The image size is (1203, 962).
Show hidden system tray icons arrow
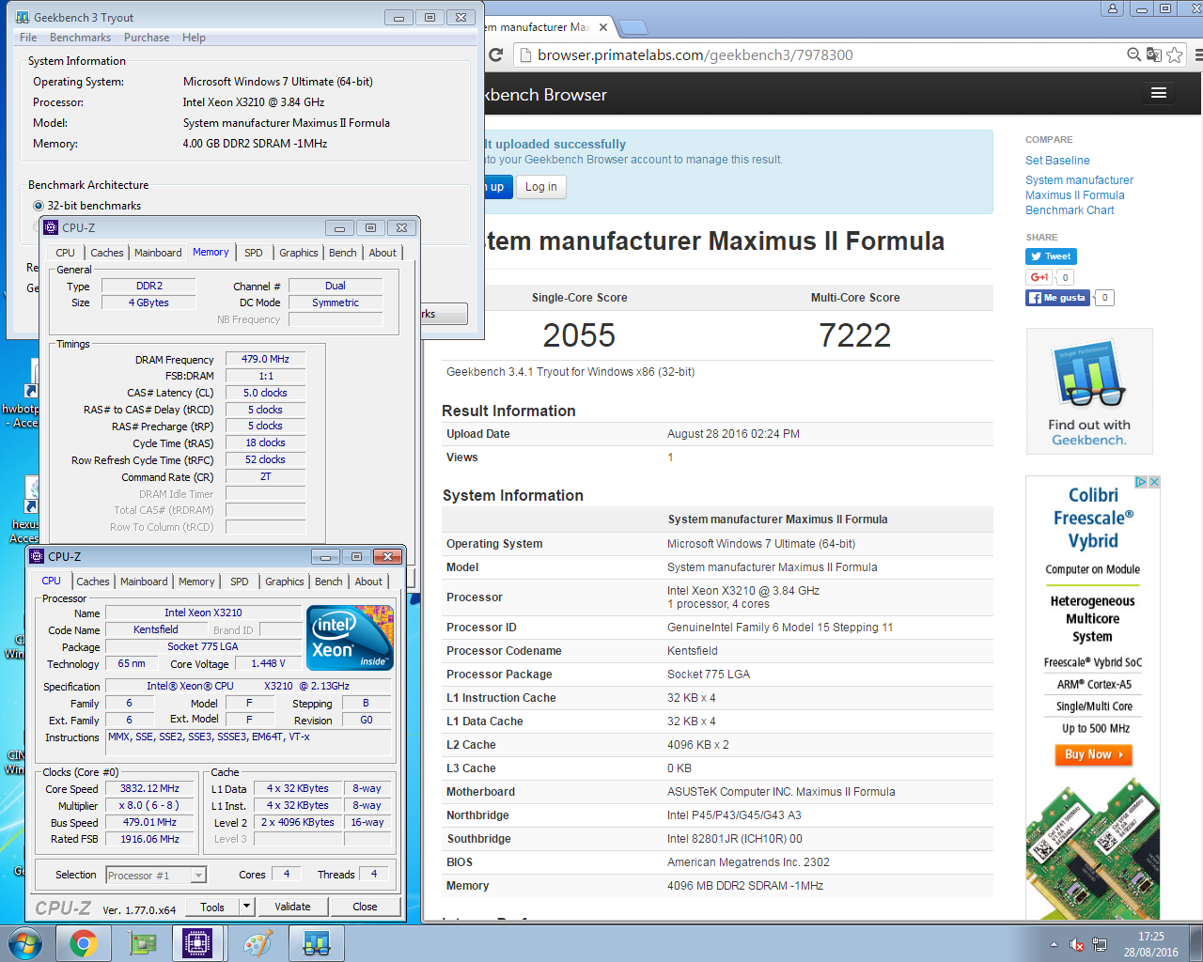pyautogui.click(x=1054, y=944)
